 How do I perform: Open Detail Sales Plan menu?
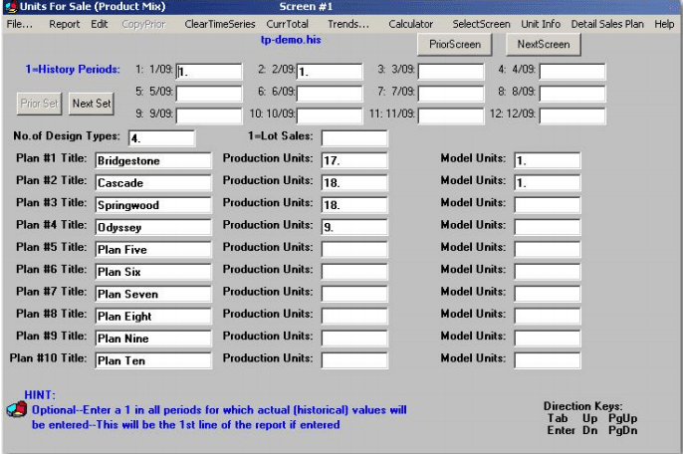tap(606, 24)
